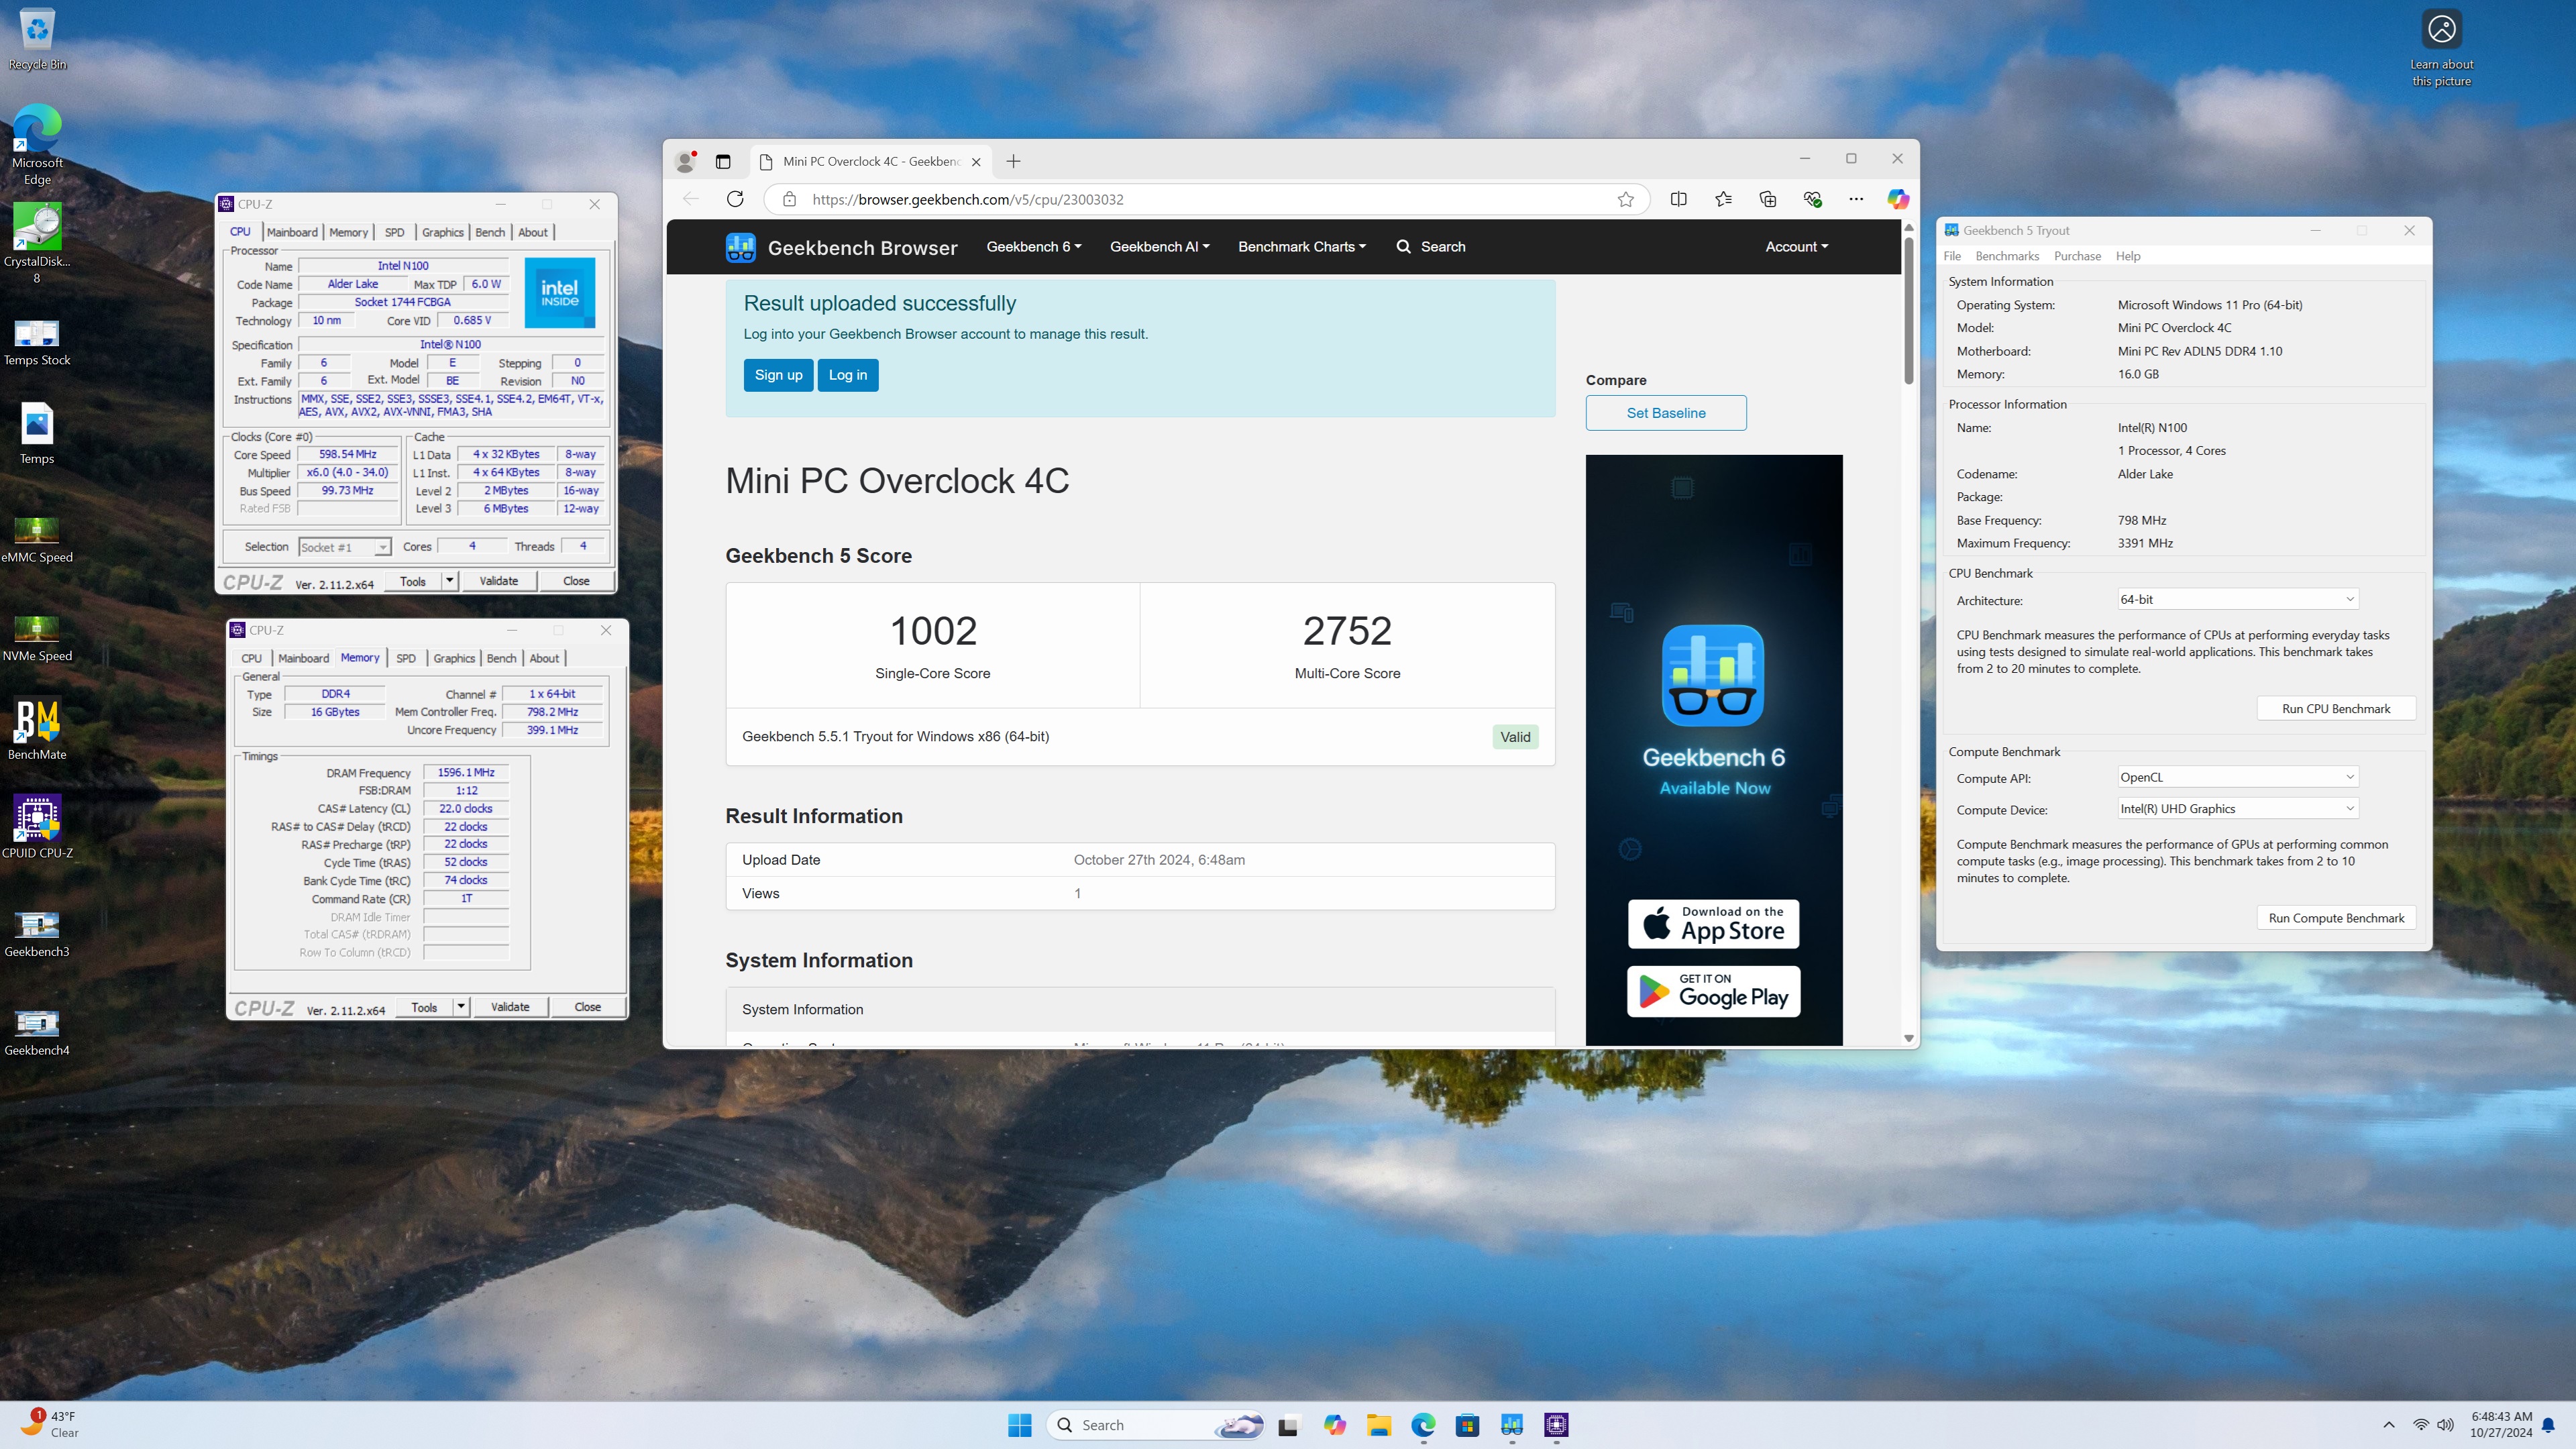
Task: Open the Geekbench3 desktop icon
Action: 37,934
